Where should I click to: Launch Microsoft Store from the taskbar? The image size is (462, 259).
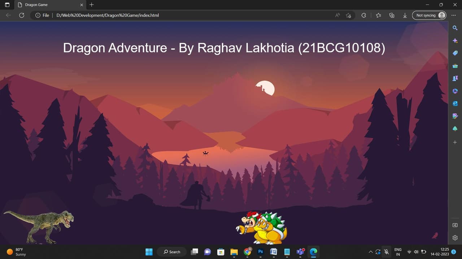click(221, 252)
